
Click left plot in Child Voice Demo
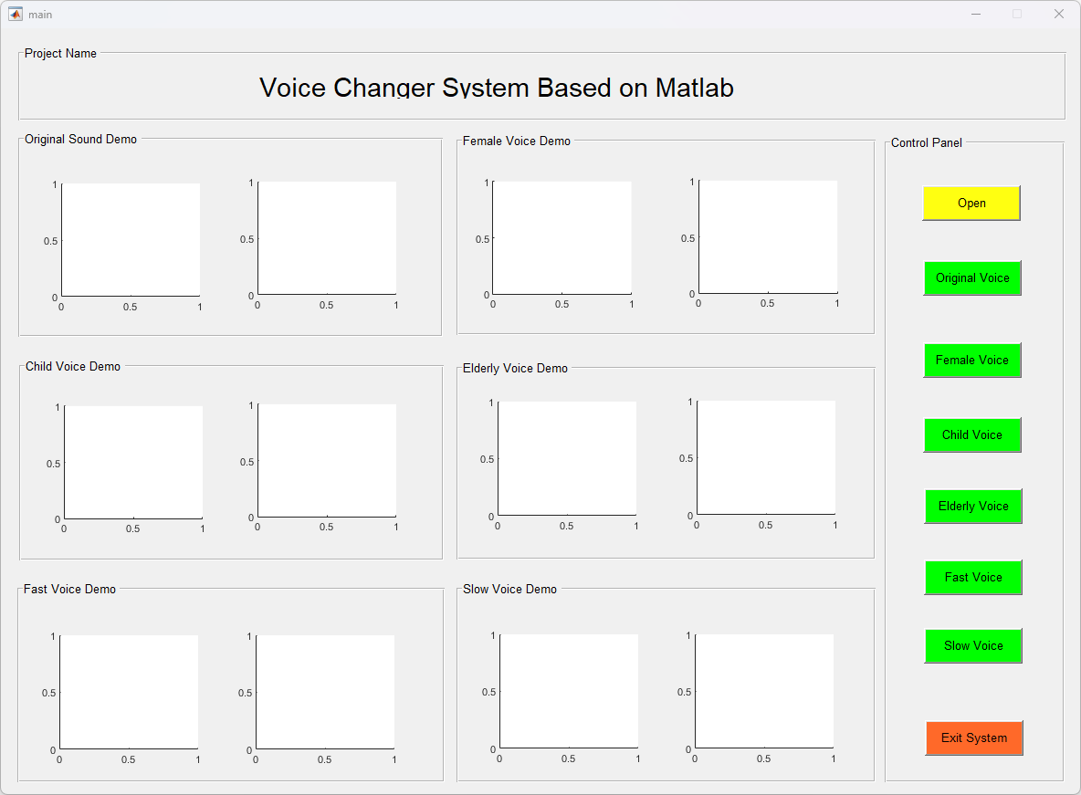(x=133, y=462)
